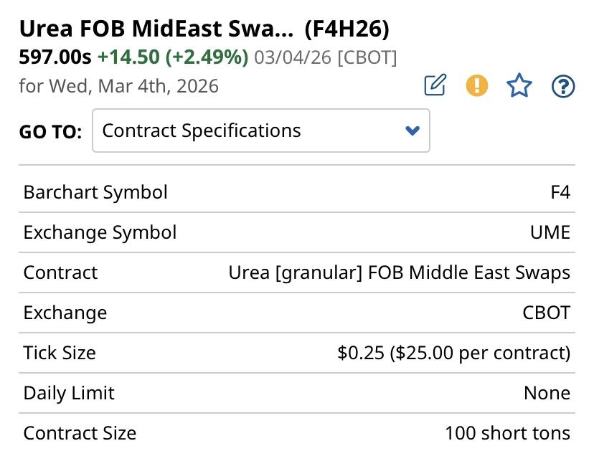Select the Barchart Symbol row label
The height and width of the screenshot is (451, 594).
pyautogui.click(x=95, y=192)
